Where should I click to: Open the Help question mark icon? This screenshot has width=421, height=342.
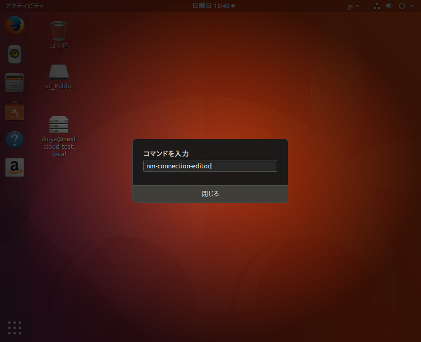15,140
